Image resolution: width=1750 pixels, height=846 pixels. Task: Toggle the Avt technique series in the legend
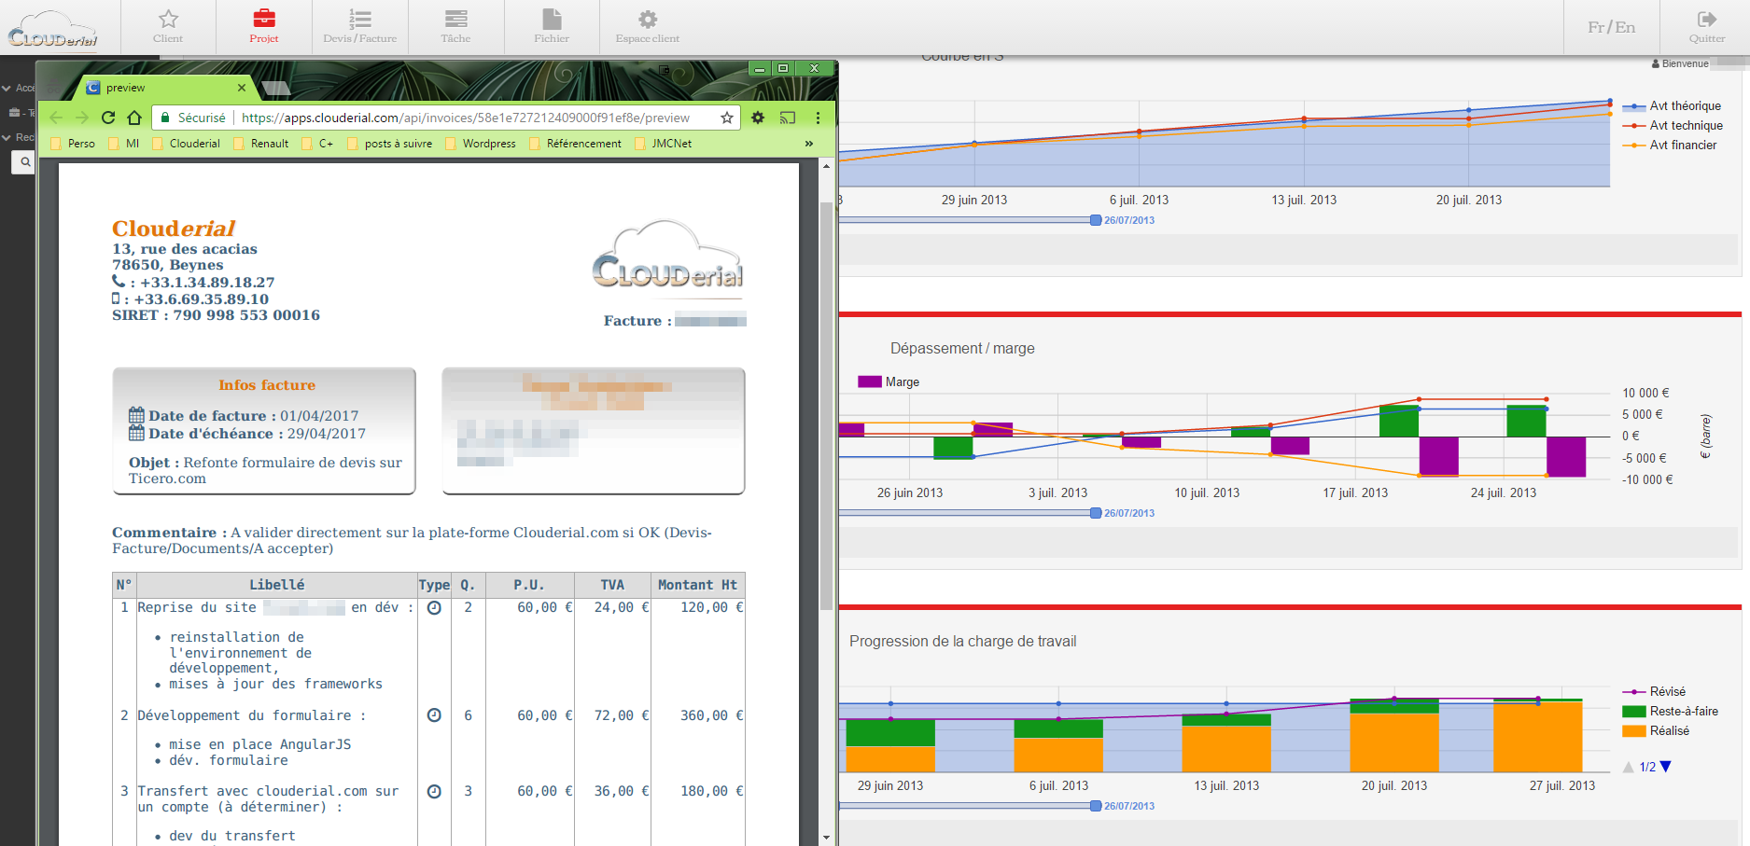coord(1673,126)
